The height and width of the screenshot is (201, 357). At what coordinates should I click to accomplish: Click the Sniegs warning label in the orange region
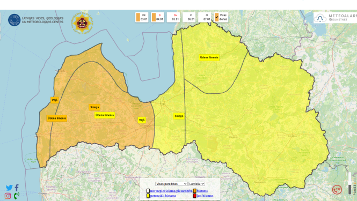coord(94,107)
